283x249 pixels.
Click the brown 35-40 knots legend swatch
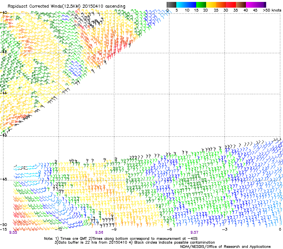(x=241, y=5)
